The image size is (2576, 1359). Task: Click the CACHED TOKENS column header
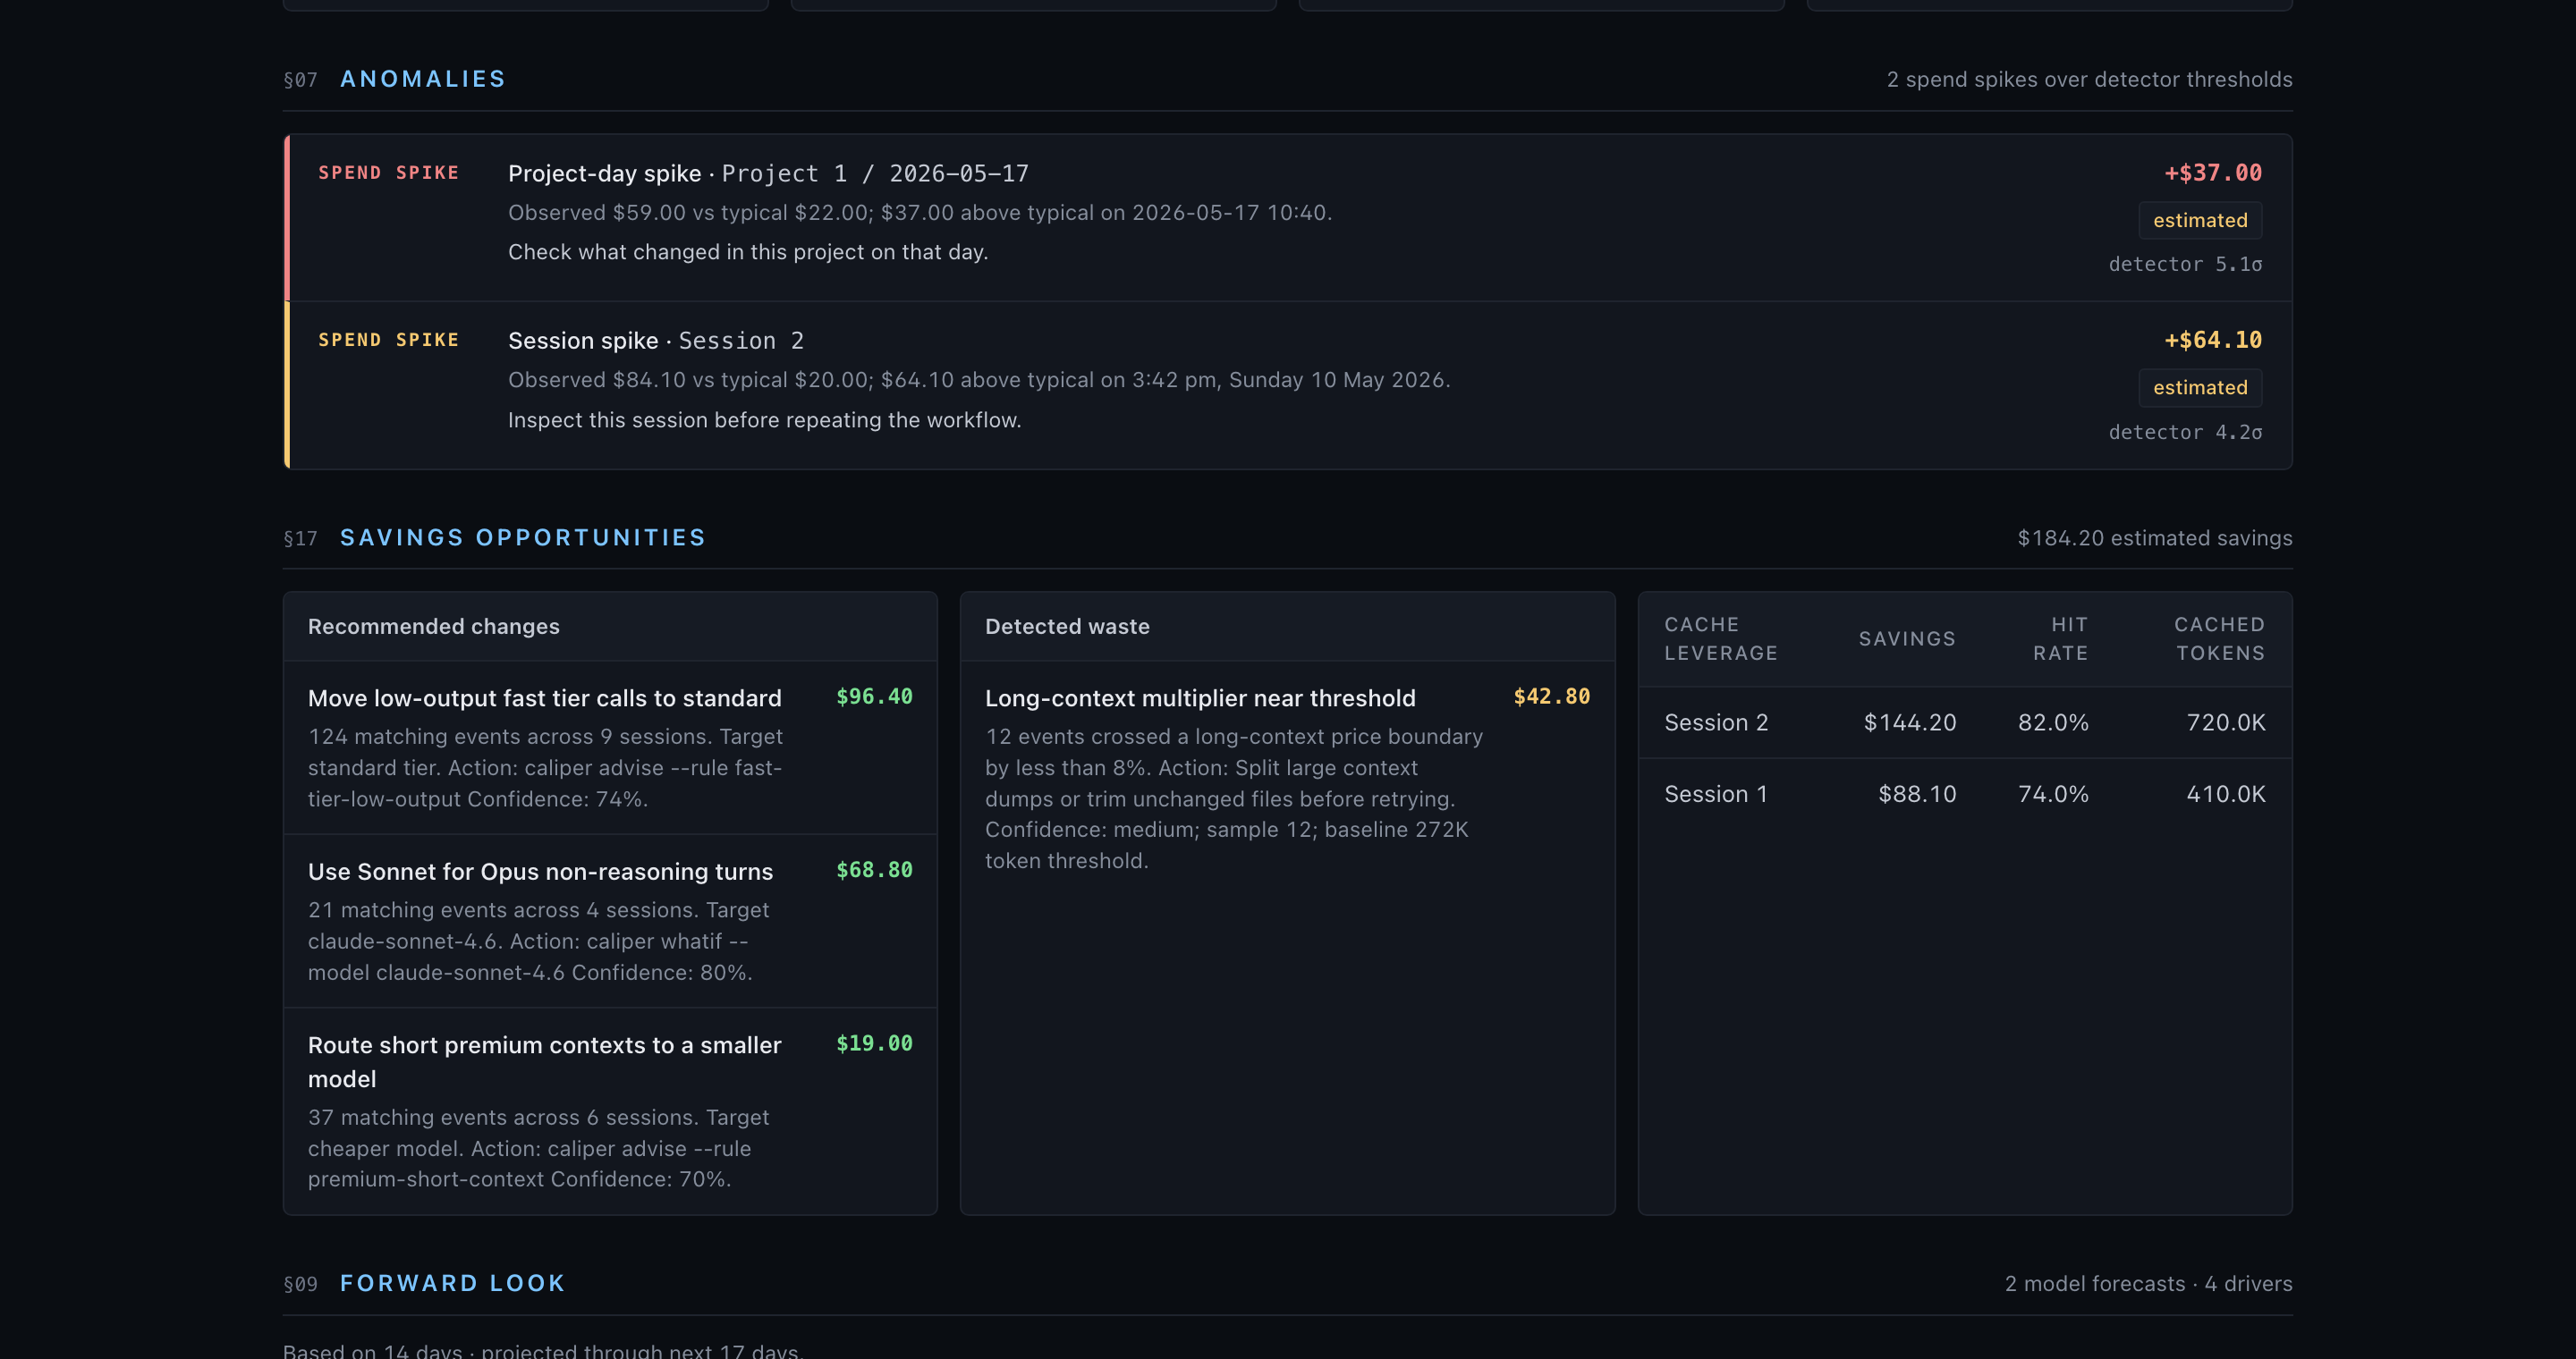click(2219, 638)
